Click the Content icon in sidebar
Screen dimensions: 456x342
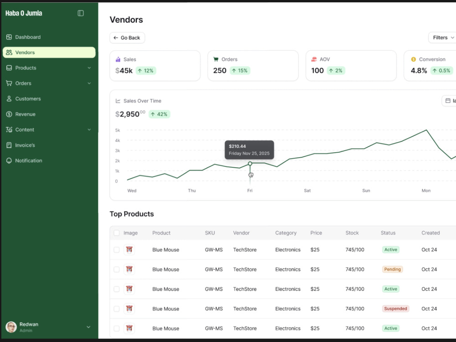point(9,130)
